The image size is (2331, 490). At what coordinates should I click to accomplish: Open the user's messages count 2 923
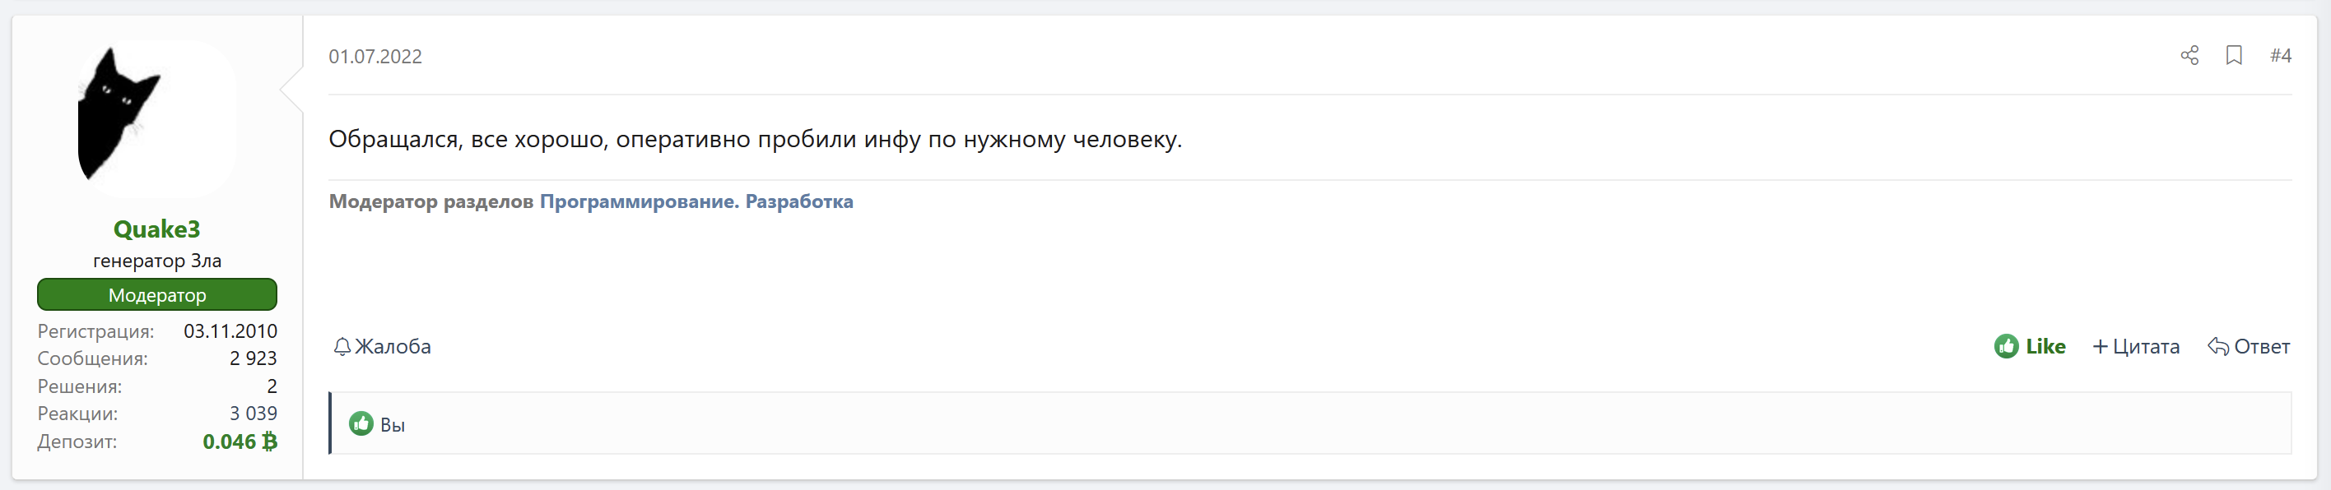[253, 358]
